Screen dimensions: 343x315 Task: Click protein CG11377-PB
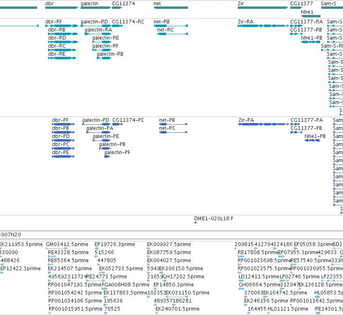tap(306, 128)
